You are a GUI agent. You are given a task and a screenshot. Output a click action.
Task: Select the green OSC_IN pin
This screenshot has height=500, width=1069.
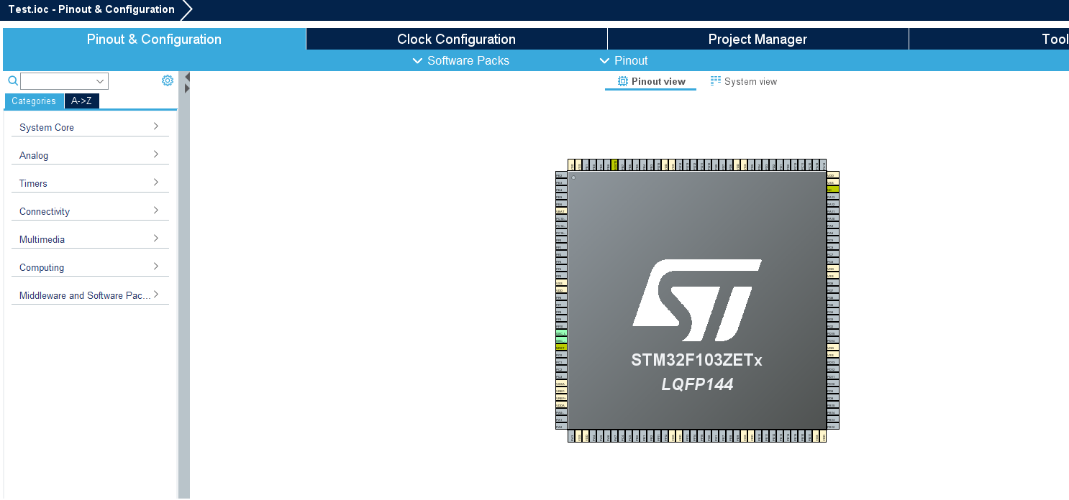pos(561,333)
